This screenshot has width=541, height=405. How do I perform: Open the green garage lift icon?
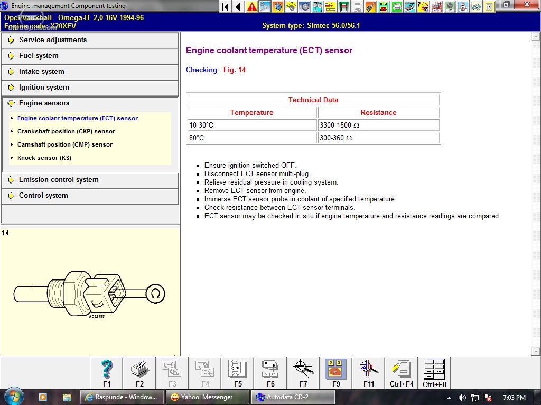[x=344, y=6]
